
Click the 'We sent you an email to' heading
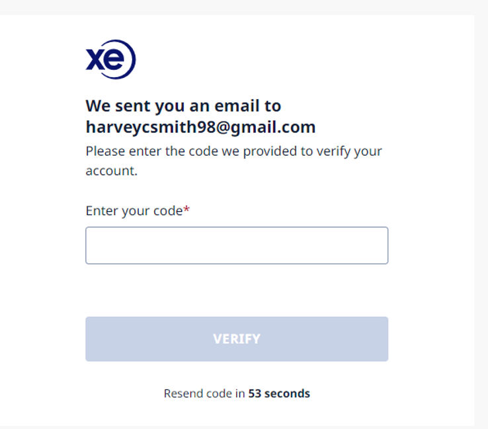click(183, 106)
